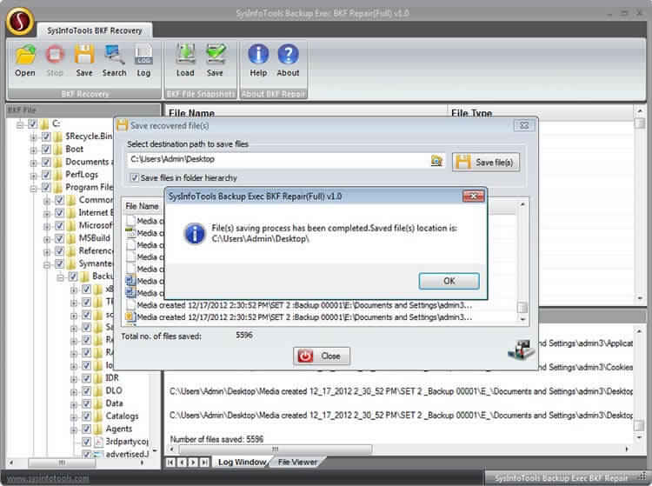Go to last log page navigation arrow
The height and width of the screenshot is (486, 652).
[204, 463]
